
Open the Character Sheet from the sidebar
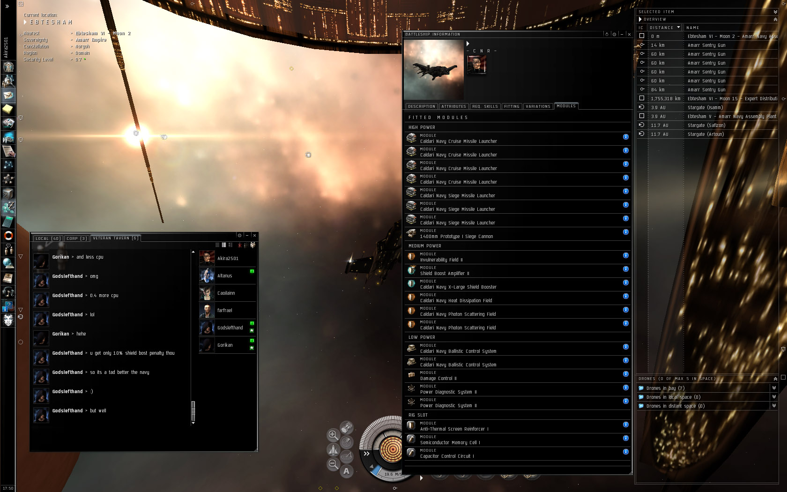pos(8,67)
